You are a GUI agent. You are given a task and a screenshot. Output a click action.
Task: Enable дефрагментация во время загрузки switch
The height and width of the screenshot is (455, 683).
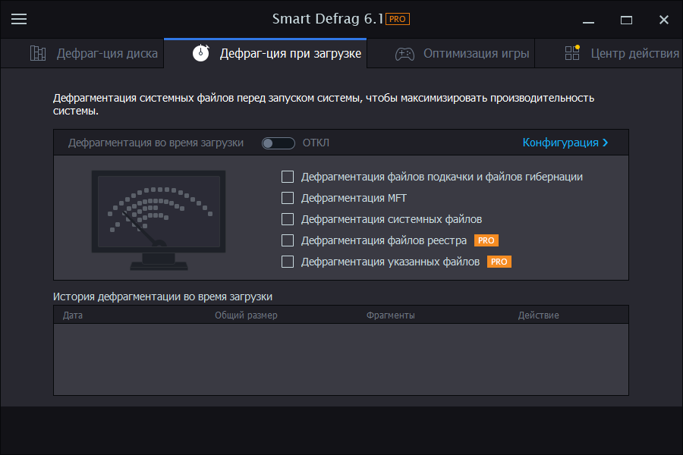click(278, 143)
